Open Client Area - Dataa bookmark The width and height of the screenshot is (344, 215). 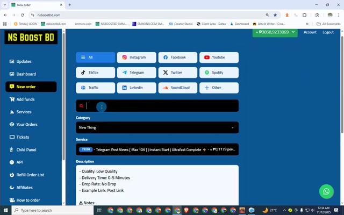211,24
